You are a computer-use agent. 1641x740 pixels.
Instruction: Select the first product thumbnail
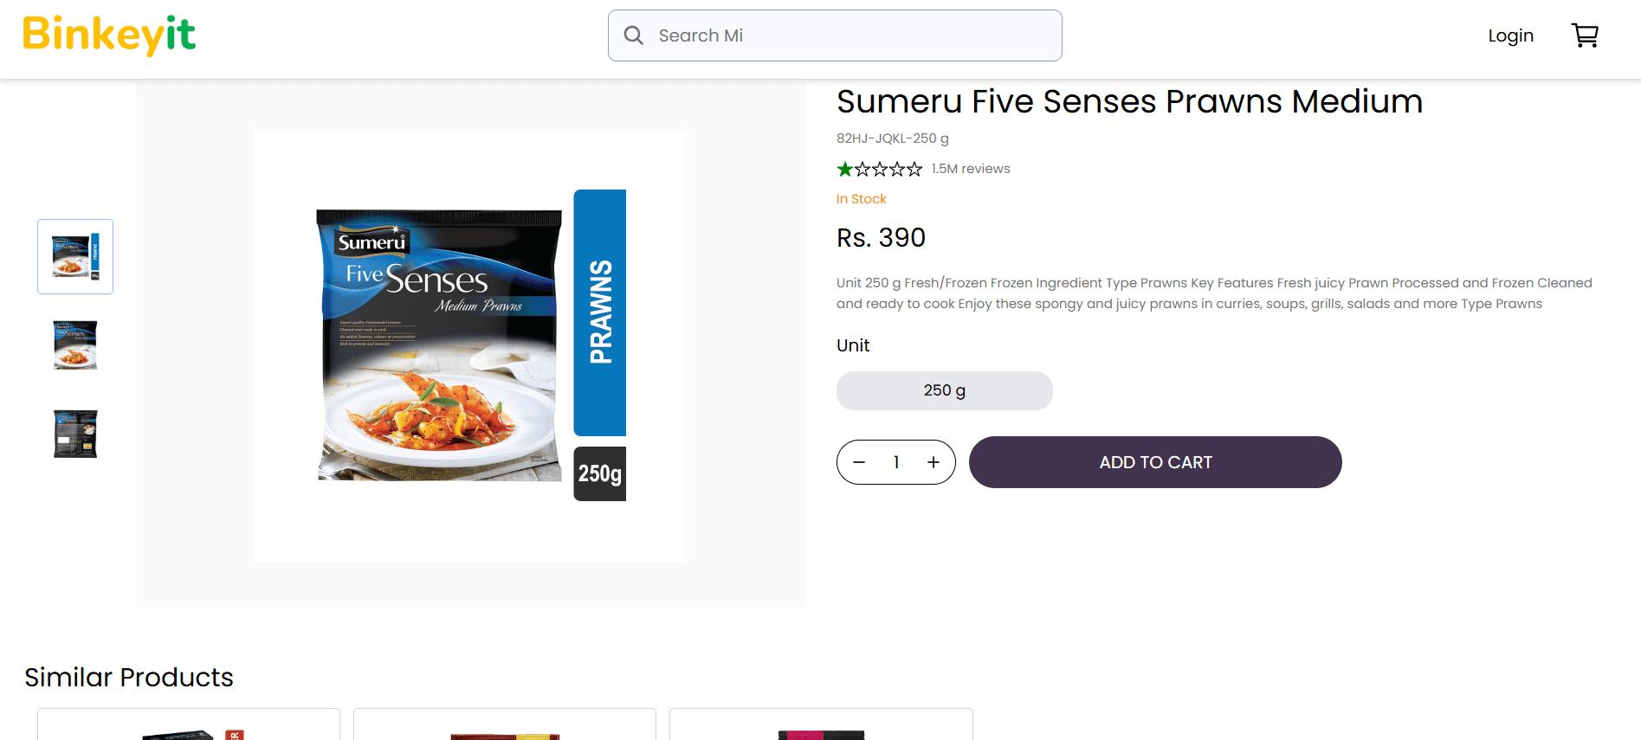[75, 256]
